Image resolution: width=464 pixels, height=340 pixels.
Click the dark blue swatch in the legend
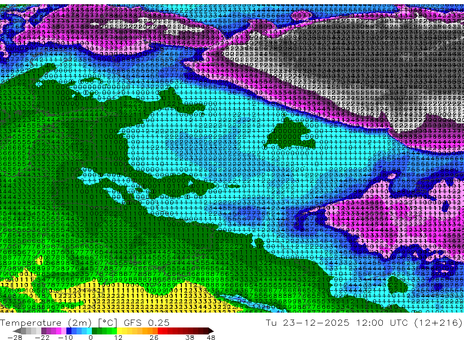point(69,331)
